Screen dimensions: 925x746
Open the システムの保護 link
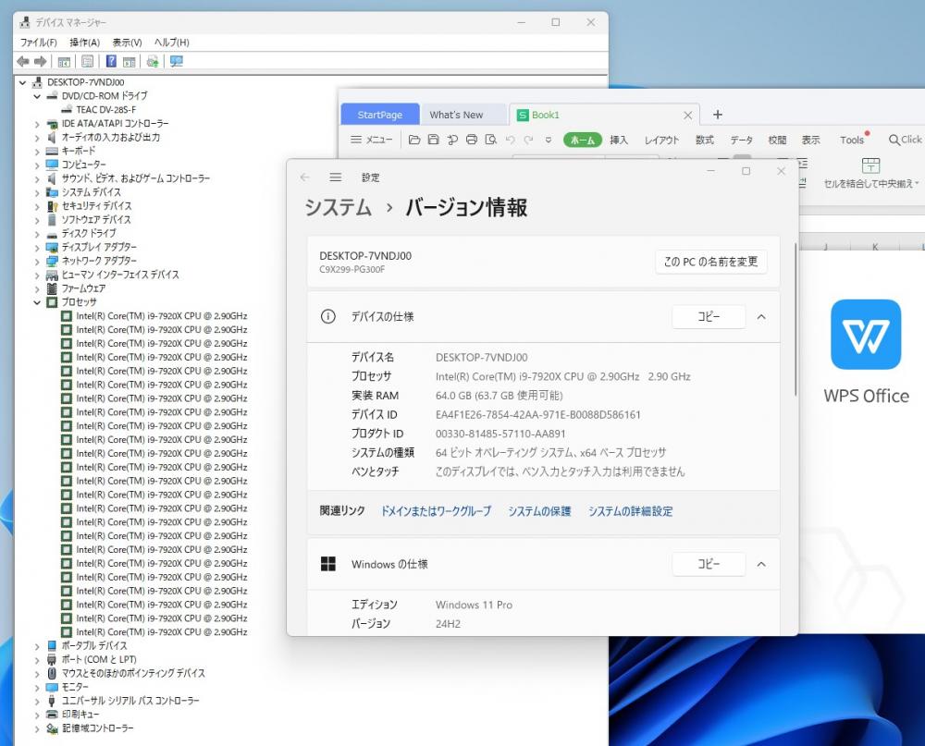(539, 511)
